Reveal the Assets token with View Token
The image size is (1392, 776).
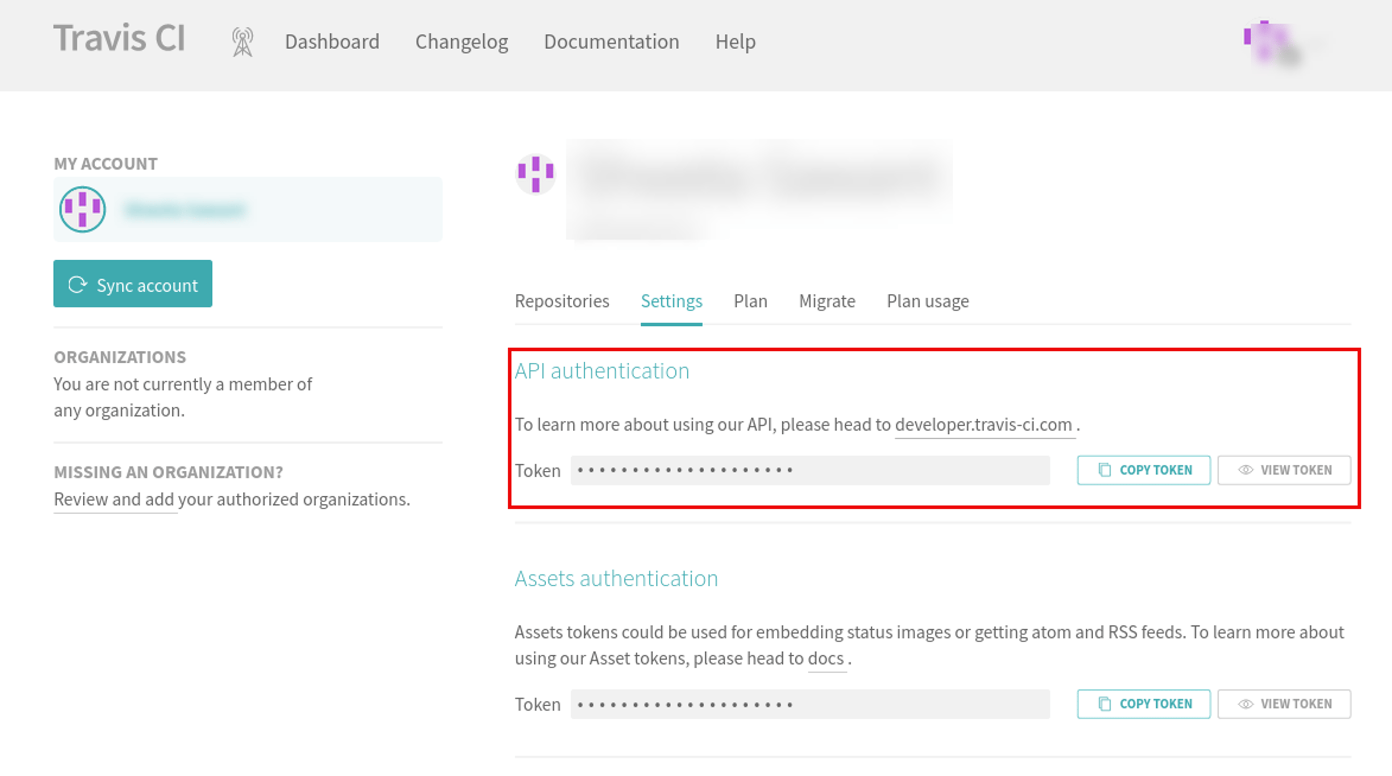1284,703
